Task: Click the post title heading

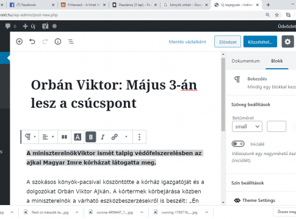Action: pyautogui.click(x=114, y=94)
